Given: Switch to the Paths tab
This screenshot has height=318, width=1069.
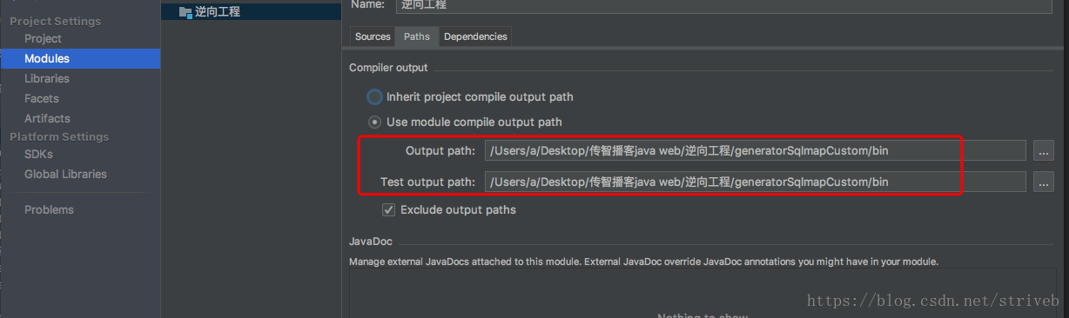Looking at the screenshot, I should click(x=417, y=36).
